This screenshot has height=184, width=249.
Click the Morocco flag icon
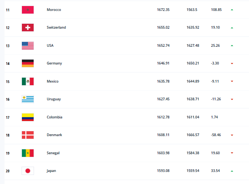[x=28, y=9]
